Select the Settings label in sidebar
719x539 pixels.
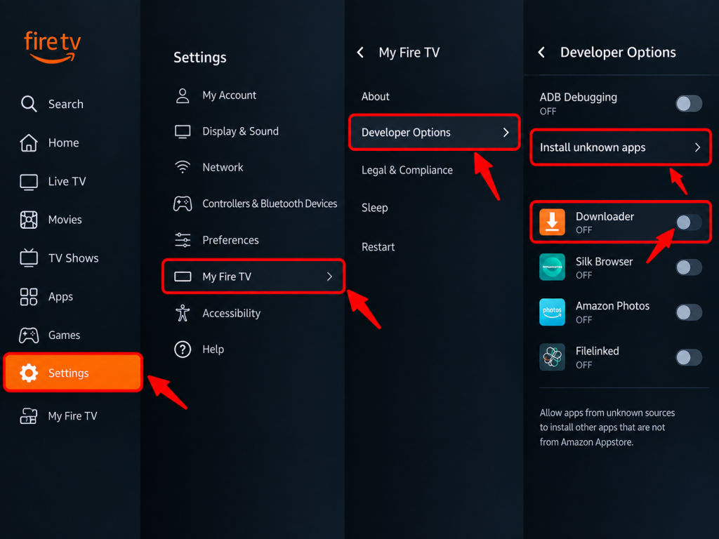tap(68, 373)
